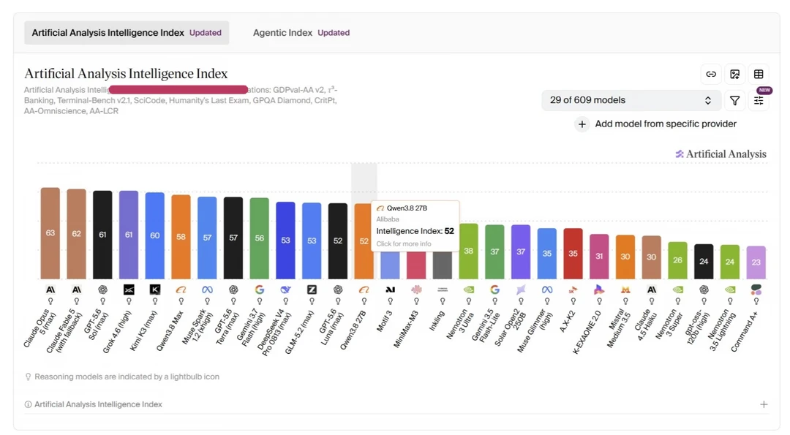Open the filter funnel icon
Image resolution: width=790 pixels, height=435 pixels.
click(x=735, y=101)
